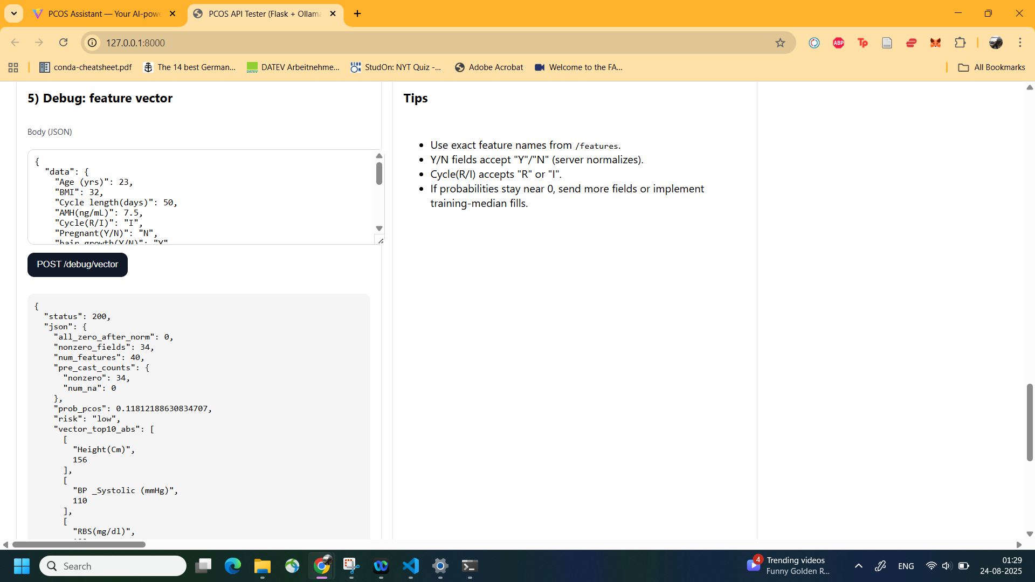Screen dimensions: 1035x582
Task: Open the Chrome three-dot menu
Action: pos(1020,43)
